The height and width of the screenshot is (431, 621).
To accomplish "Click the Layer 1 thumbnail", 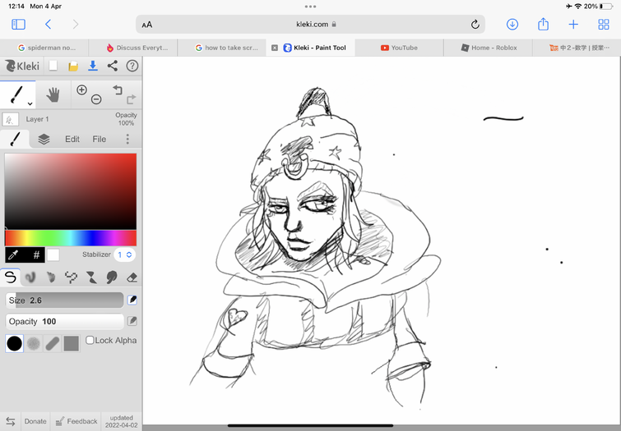I will point(11,119).
